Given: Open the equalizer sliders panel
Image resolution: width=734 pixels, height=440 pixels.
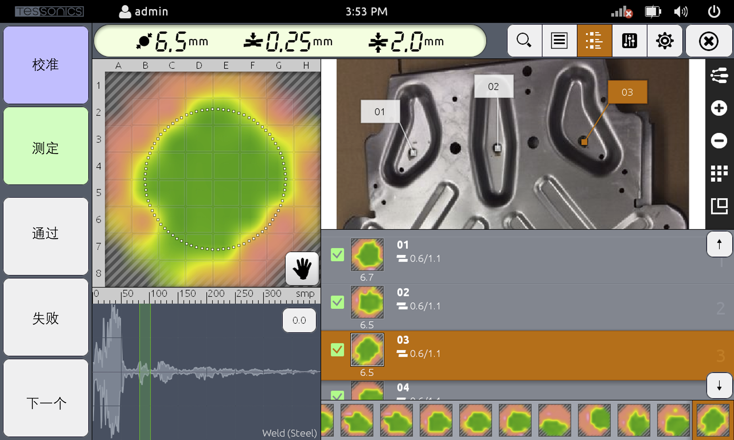Looking at the screenshot, I should 629,41.
